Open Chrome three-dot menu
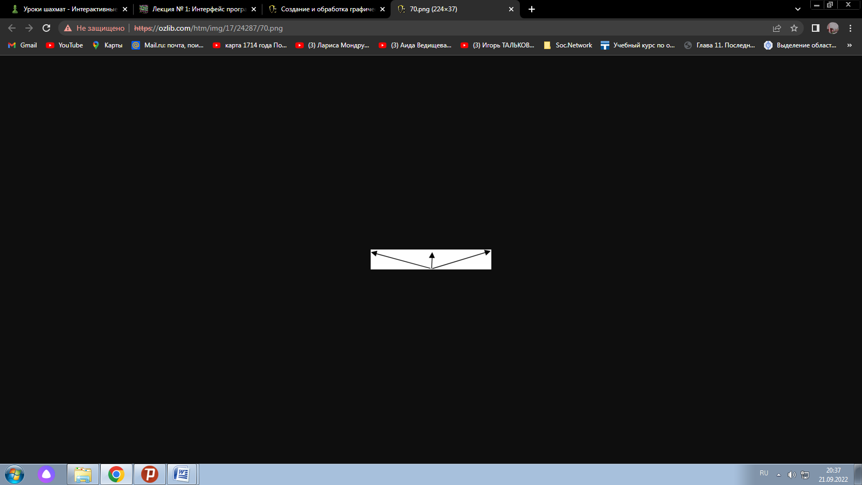Viewport: 862px width, 485px height. [851, 28]
